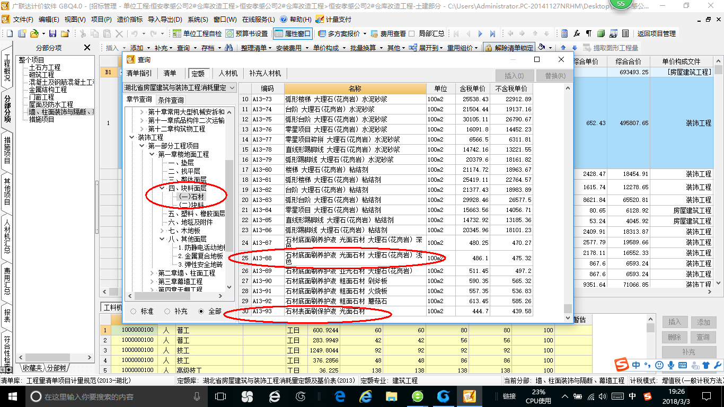Select row A13-88 in quota table
The width and height of the screenshot is (724, 407).
[x=386, y=258]
